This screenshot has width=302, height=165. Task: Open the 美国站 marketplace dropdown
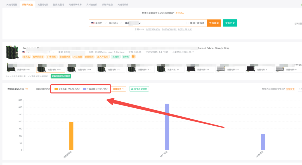coord(99,23)
